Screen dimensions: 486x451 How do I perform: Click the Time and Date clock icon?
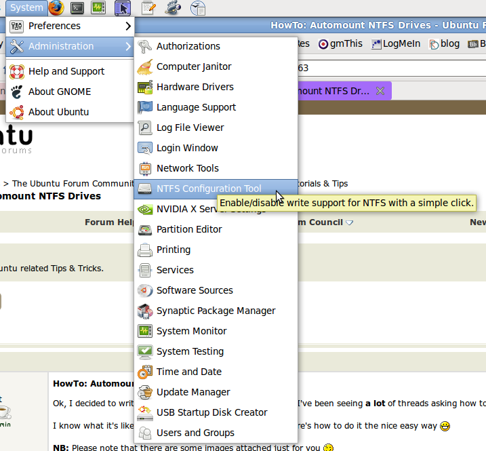click(145, 372)
